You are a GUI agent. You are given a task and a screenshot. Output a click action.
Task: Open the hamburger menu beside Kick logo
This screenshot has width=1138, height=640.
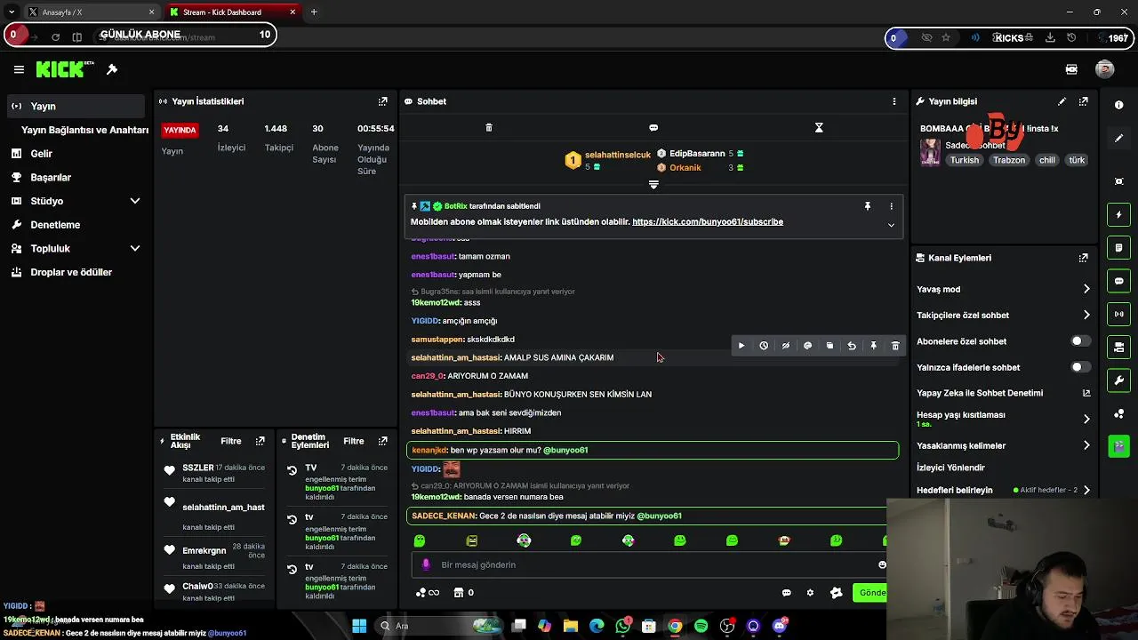19,69
